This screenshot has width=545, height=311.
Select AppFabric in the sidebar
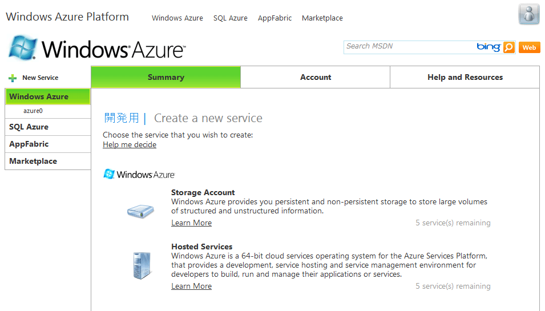pyautogui.click(x=47, y=144)
